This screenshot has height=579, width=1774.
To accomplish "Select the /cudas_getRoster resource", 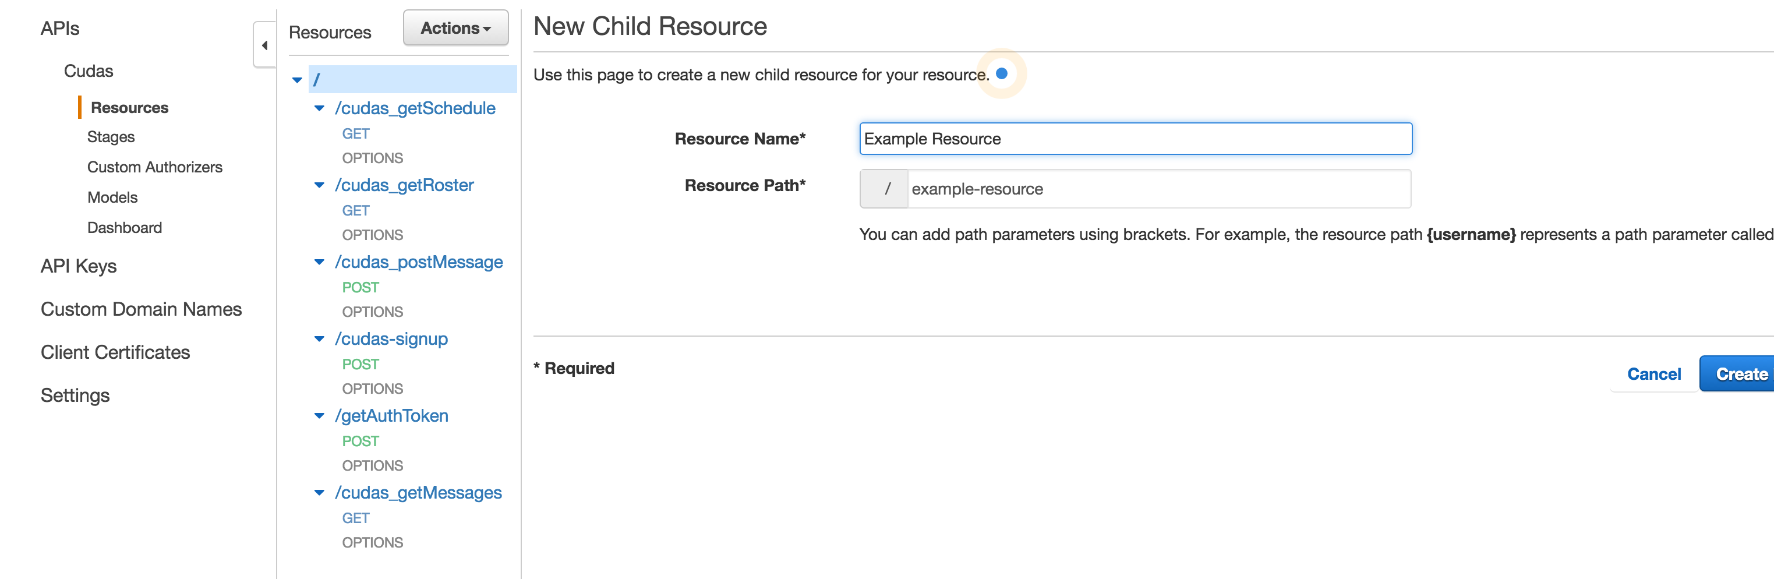I will pos(404,185).
